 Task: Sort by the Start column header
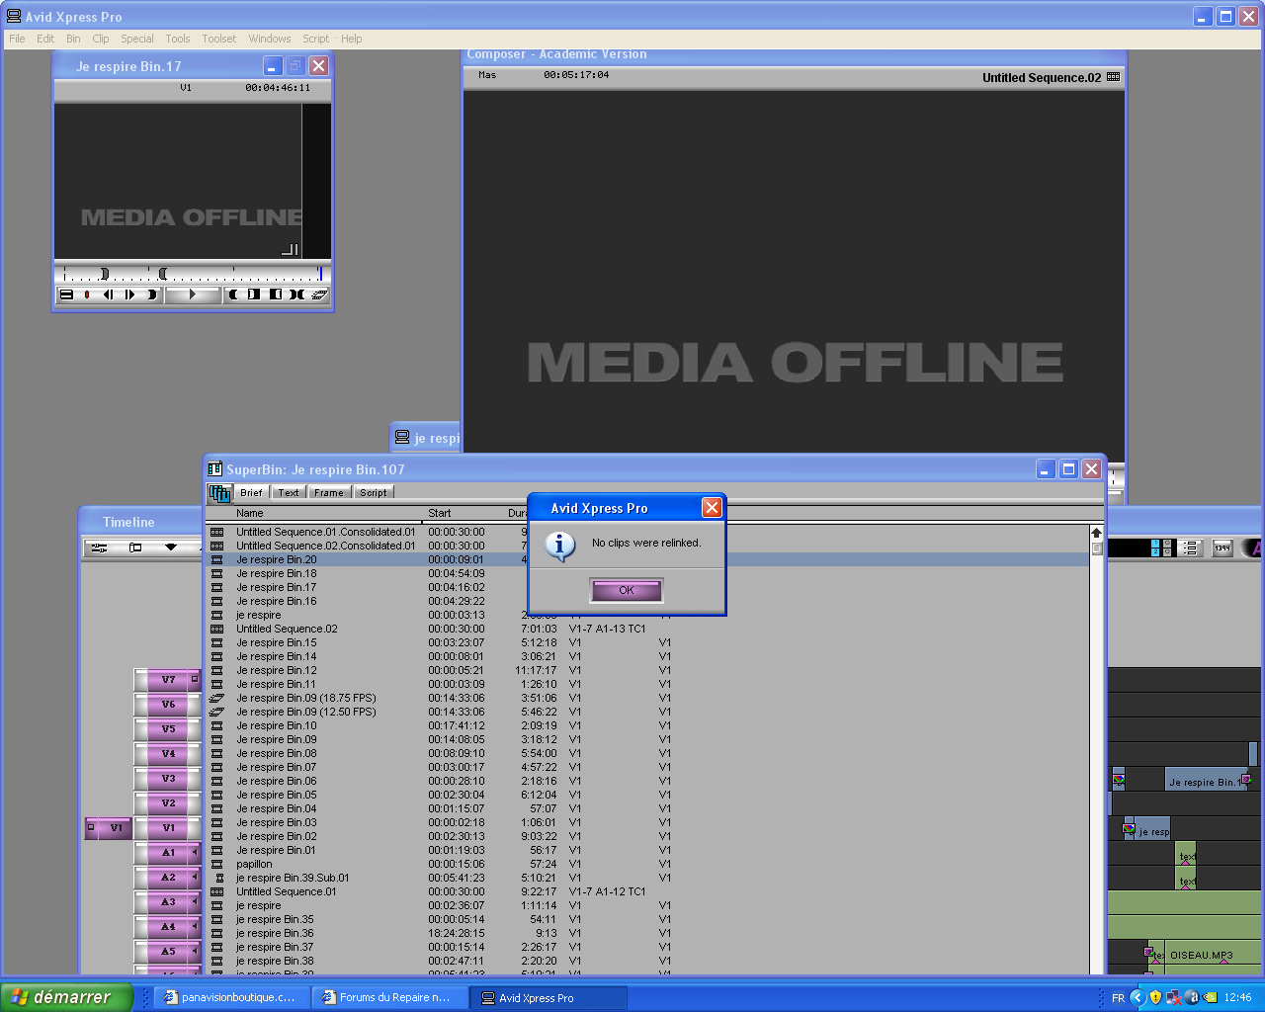(x=440, y=513)
